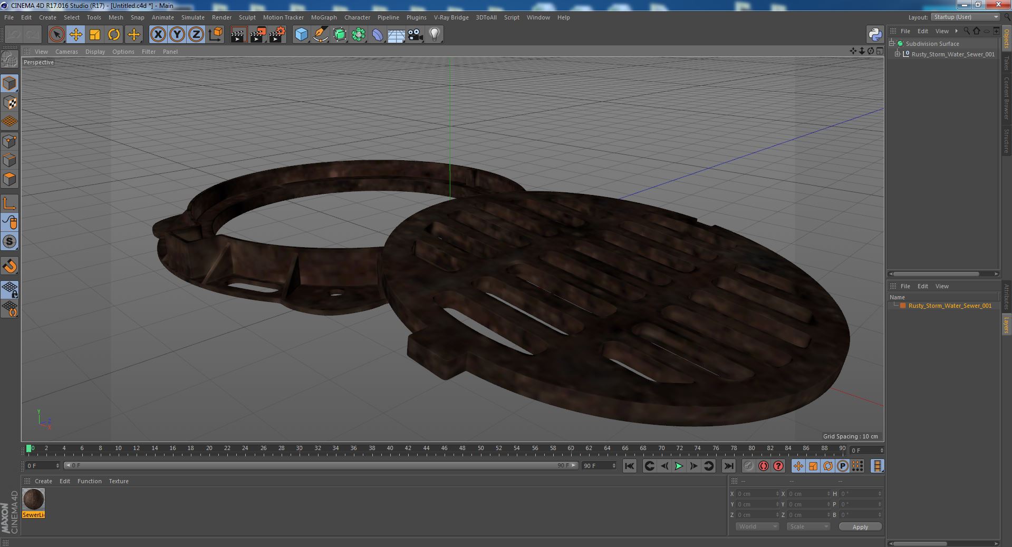Click the position X coordinate field

click(757, 494)
